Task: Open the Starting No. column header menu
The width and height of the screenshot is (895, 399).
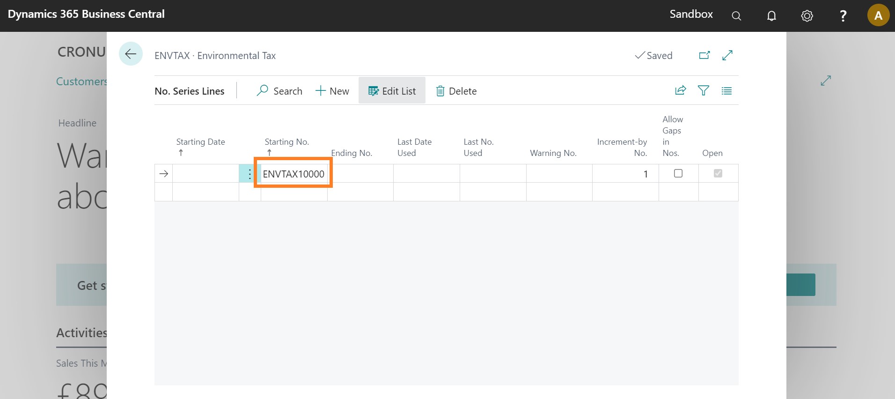Action: (286, 142)
